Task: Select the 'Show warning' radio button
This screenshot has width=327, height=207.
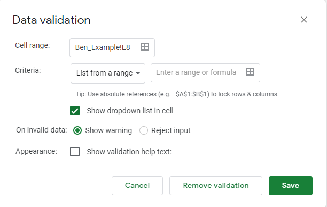Action: (77, 130)
